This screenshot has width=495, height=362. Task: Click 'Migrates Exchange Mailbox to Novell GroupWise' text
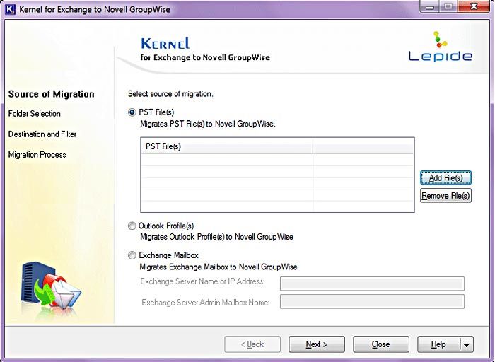219,267
